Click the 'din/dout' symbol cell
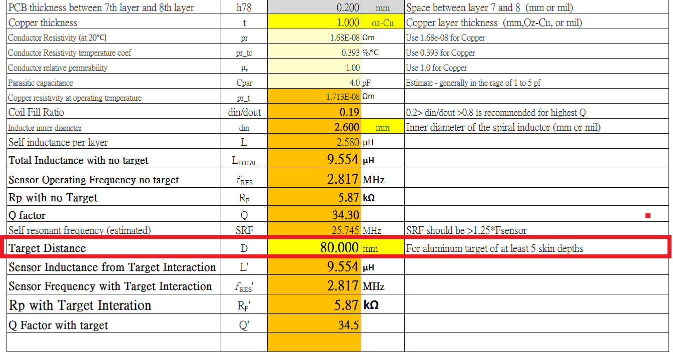Screen dimensions: 673x358 coord(244,112)
